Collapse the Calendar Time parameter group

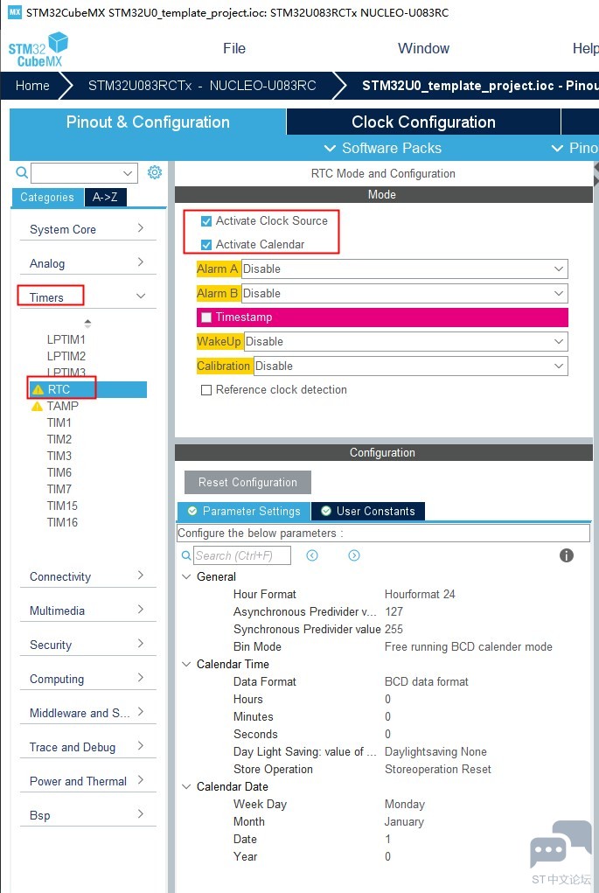click(186, 664)
